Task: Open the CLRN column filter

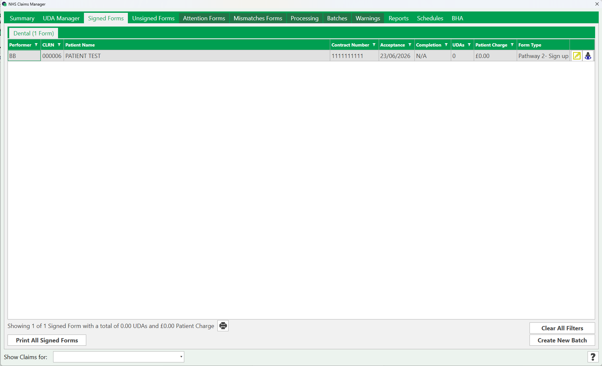Action: pos(59,45)
